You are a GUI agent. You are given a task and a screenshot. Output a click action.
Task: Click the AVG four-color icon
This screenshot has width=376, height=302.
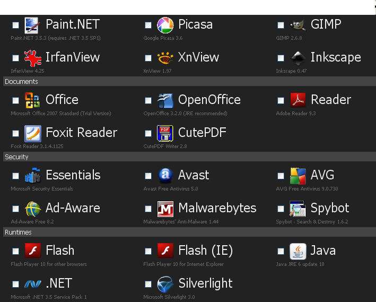coord(298,176)
